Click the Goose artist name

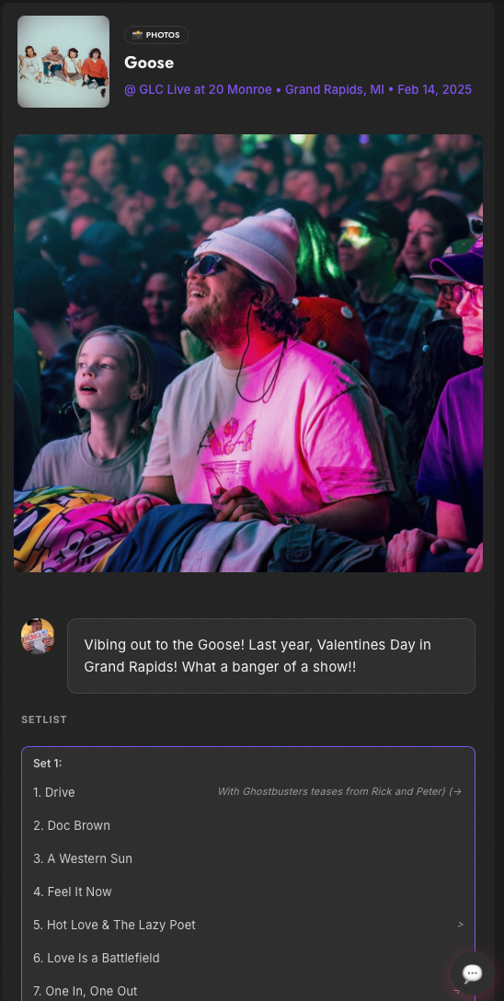click(x=149, y=63)
